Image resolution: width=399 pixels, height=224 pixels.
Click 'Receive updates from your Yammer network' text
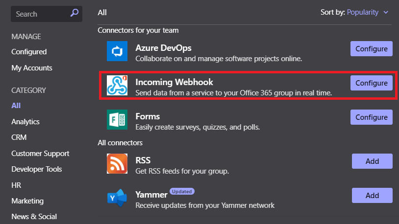(x=205, y=205)
